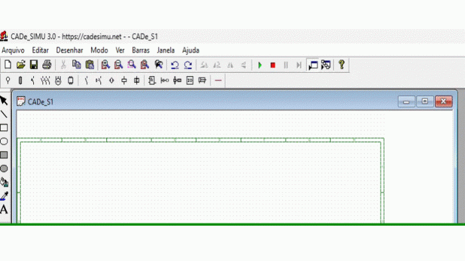Open the circuit breakers symbol library
Image resolution: width=465 pixels, height=261 pixels.
(x=33, y=80)
